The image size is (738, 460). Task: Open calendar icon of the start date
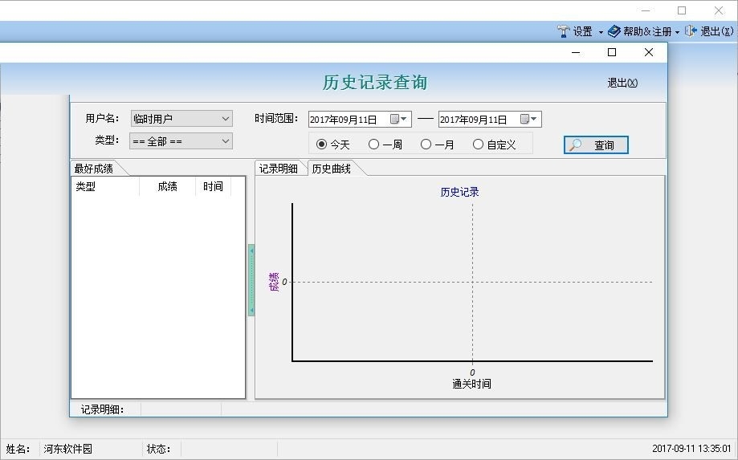coord(394,119)
